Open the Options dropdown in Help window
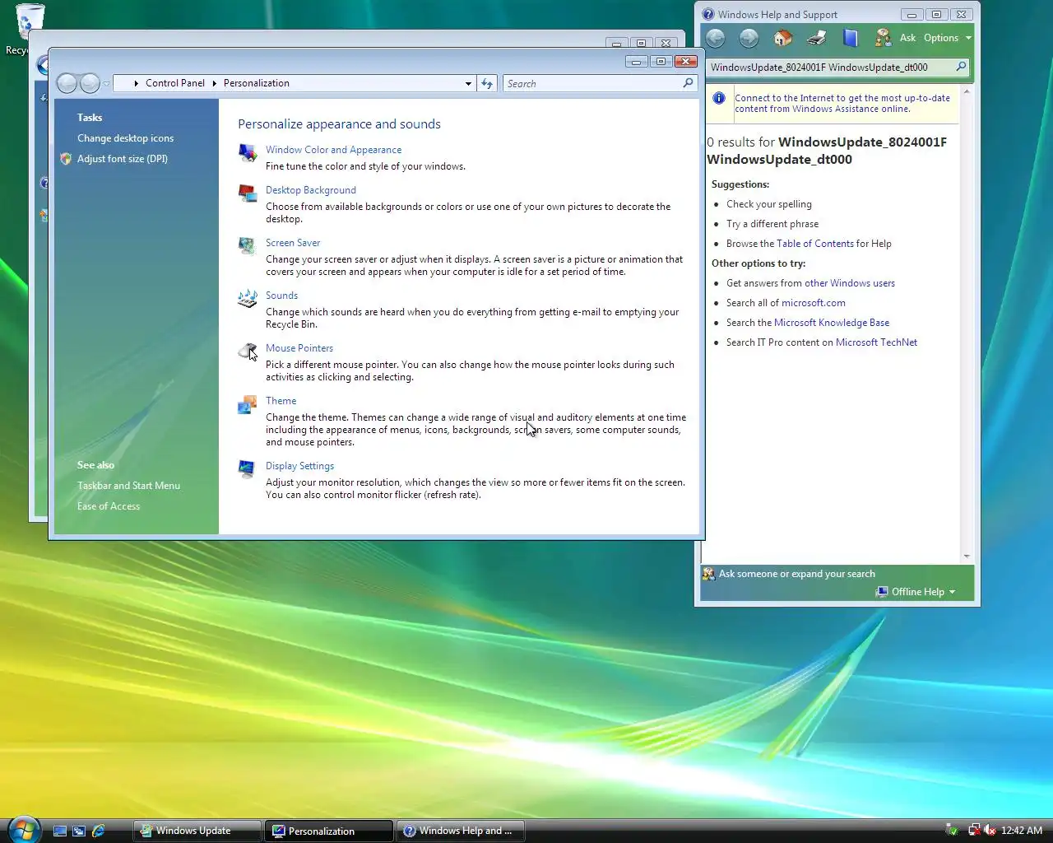Image resolution: width=1053 pixels, height=843 pixels. (948, 38)
